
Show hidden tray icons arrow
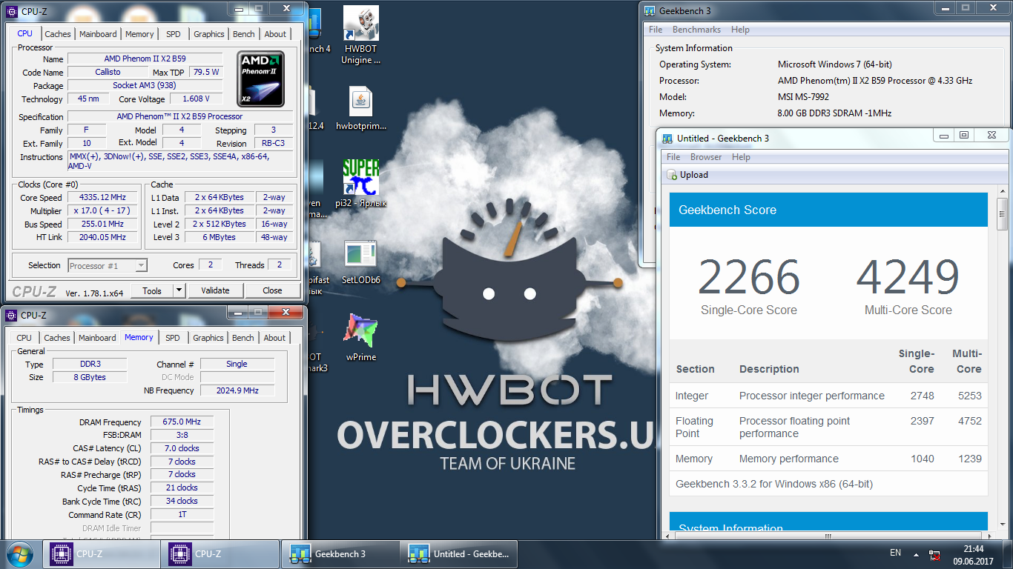click(917, 553)
